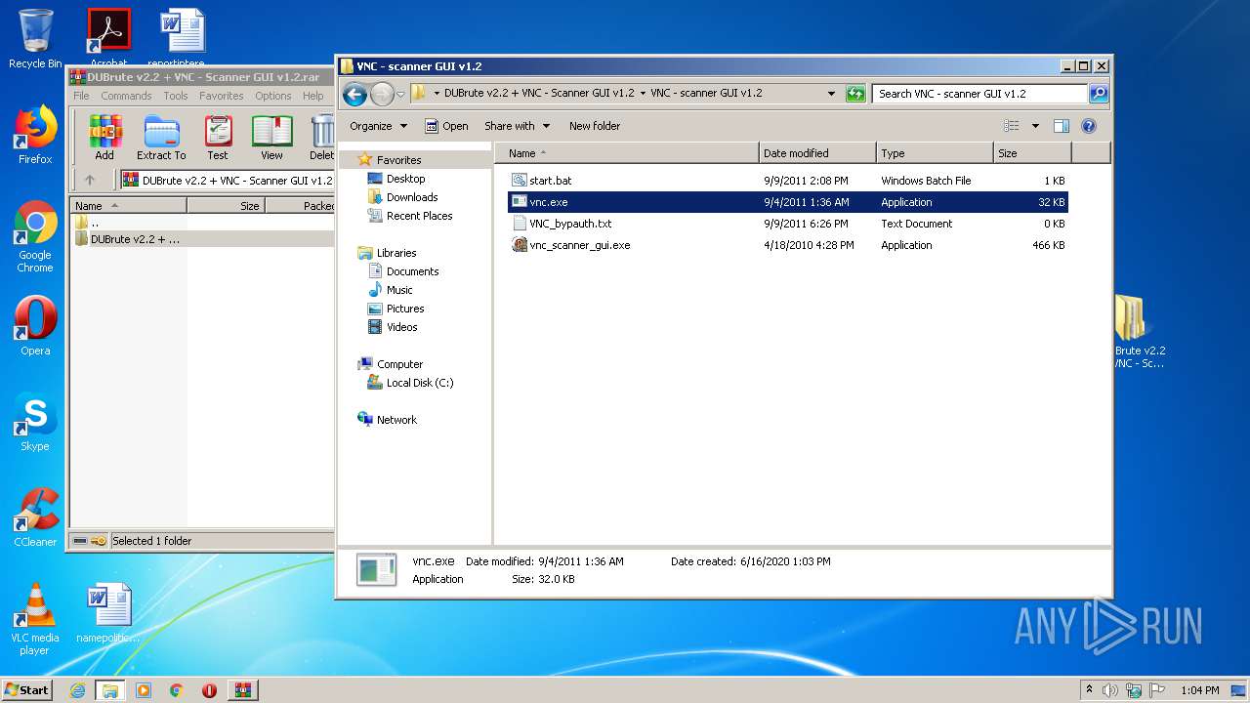Viewport: 1250px width, 703px height.
Task: Collapse Libraries group in navigation pane
Action: (396, 253)
